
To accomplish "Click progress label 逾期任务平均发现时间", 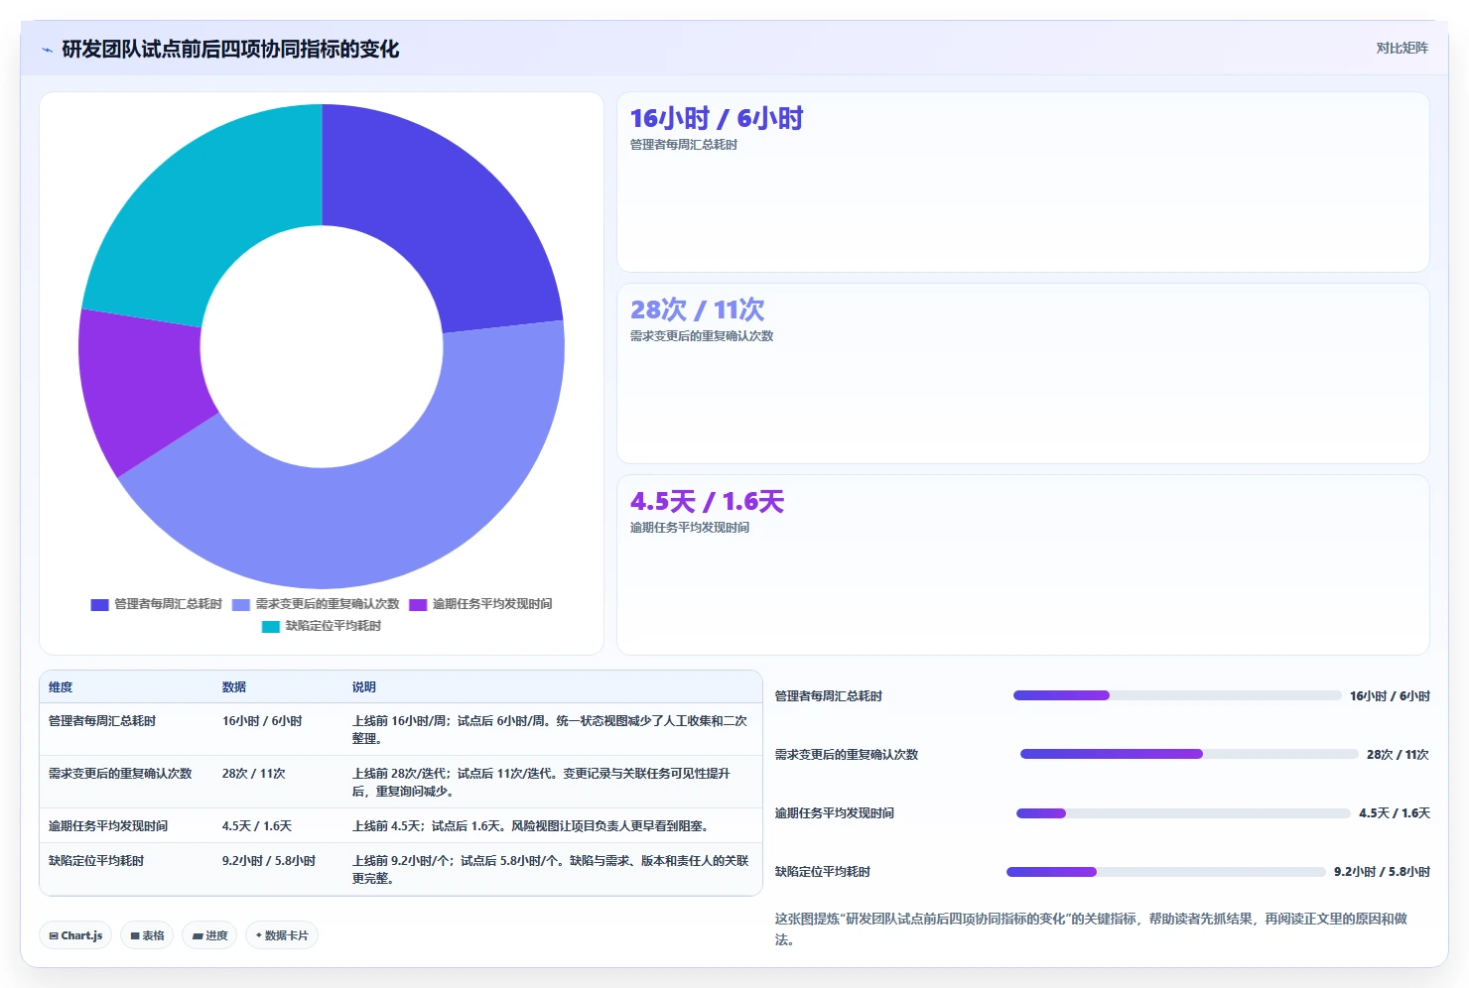I will [835, 813].
